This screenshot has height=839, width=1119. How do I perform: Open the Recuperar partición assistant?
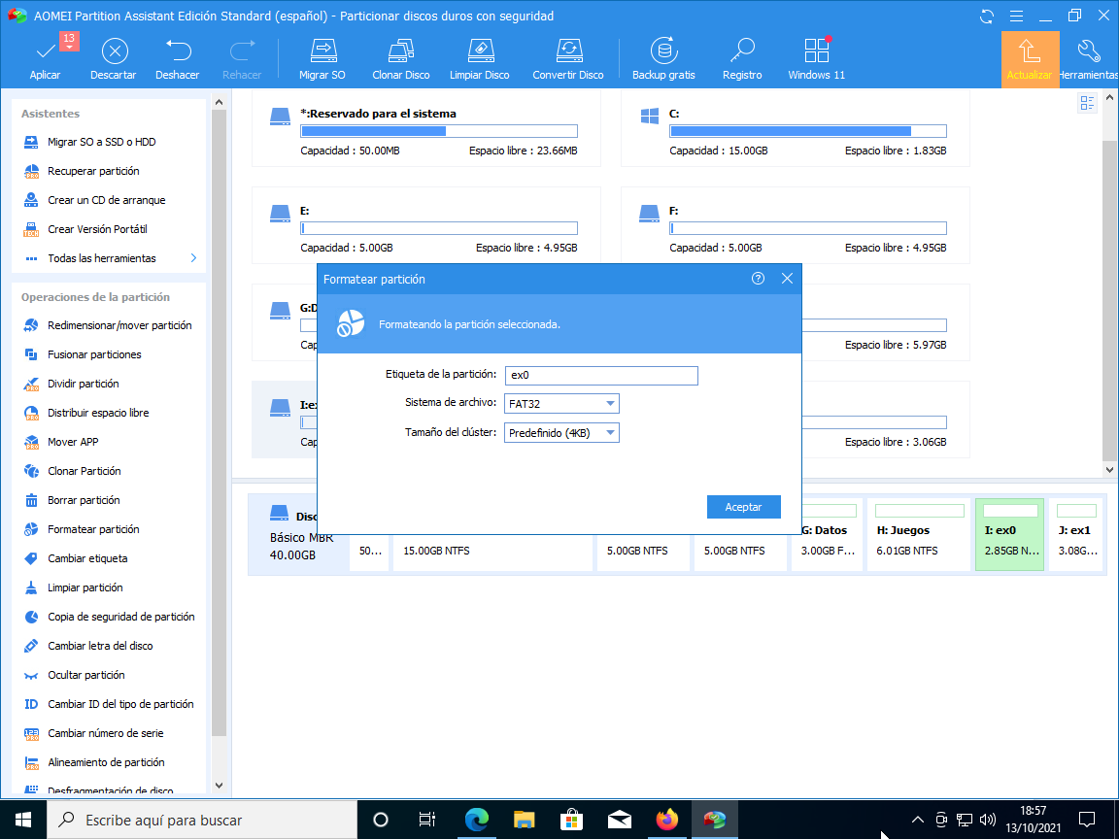pyautogui.click(x=93, y=171)
